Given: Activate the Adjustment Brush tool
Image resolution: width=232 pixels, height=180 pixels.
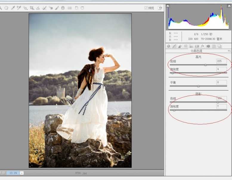Looking at the screenshot, I should 57,8.
